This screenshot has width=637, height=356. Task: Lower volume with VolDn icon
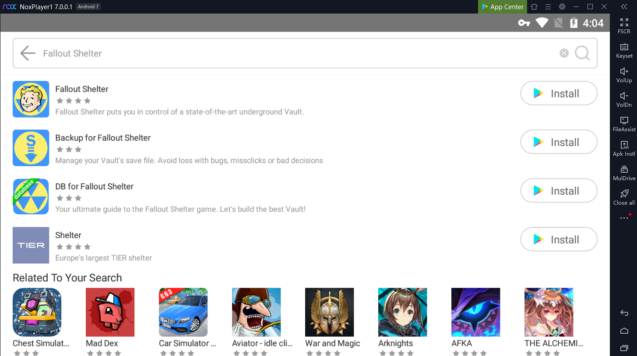coord(624,99)
